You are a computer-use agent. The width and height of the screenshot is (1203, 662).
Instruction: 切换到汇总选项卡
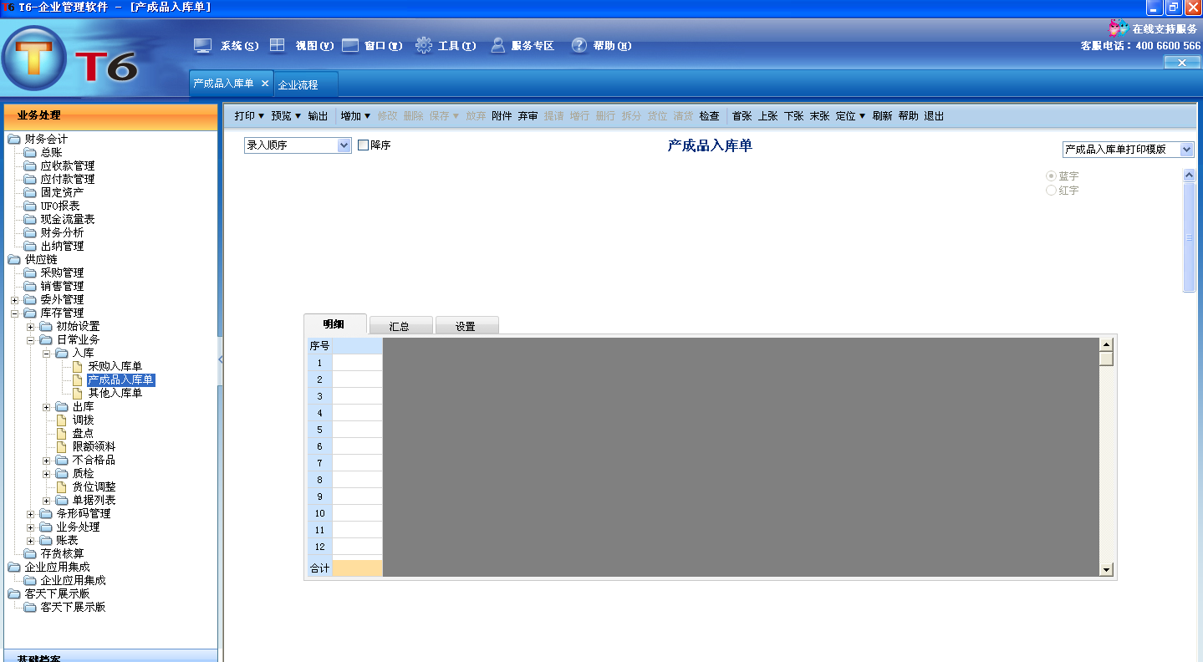[400, 325]
